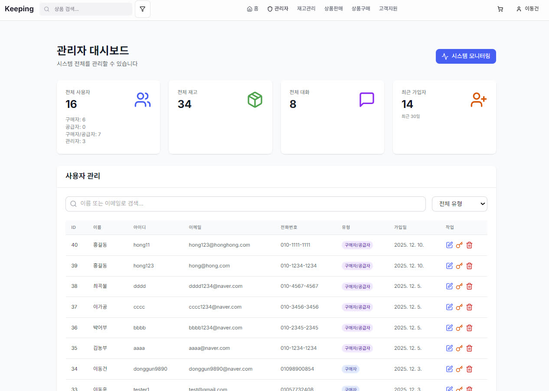Click the 이메일 column header

[195, 228]
